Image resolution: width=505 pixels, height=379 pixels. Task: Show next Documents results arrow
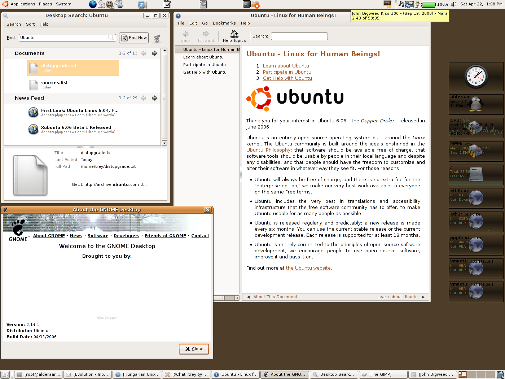155,53
